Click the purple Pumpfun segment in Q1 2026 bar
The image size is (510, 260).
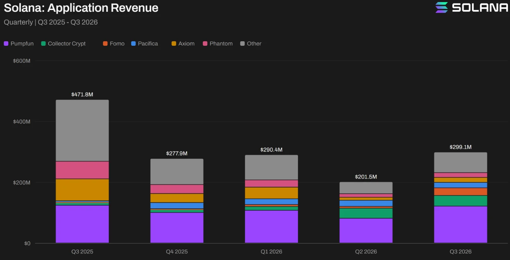271,227
